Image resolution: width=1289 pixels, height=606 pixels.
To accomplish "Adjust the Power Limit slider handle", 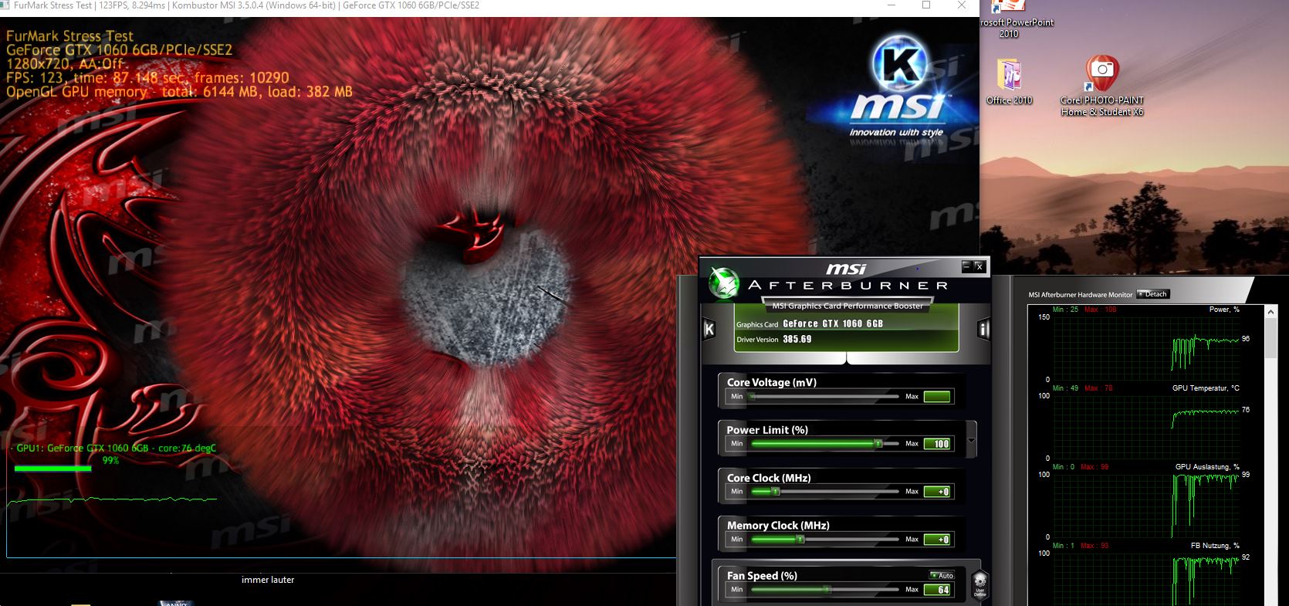I will coord(878,443).
